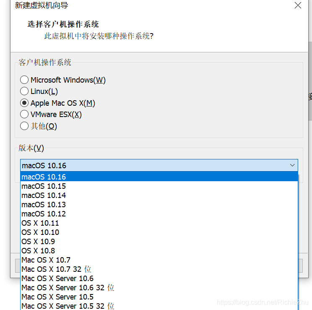Select OS X 10.8 entry
Image resolution: width=312 pixels, height=310 pixels.
[159, 251]
